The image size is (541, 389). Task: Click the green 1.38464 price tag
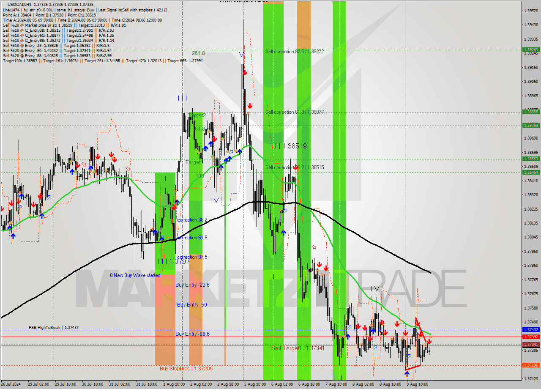(x=531, y=172)
